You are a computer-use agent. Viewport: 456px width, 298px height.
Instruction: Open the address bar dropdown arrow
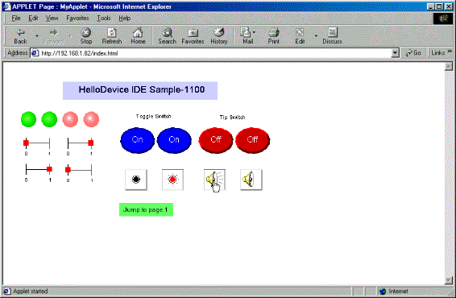(395, 53)
